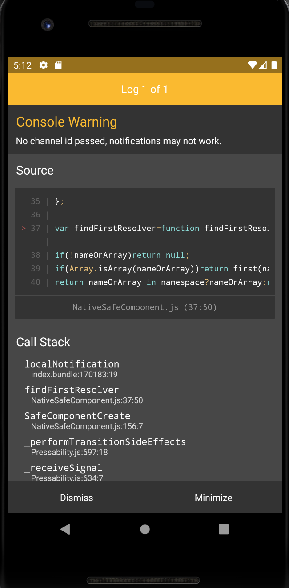Tap the Minimize button
The image size is (289, 588).
213,498
